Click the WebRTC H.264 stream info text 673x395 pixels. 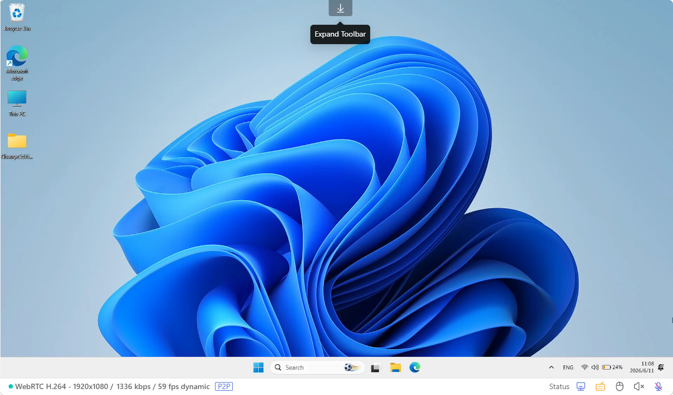(x=112, y=386)
